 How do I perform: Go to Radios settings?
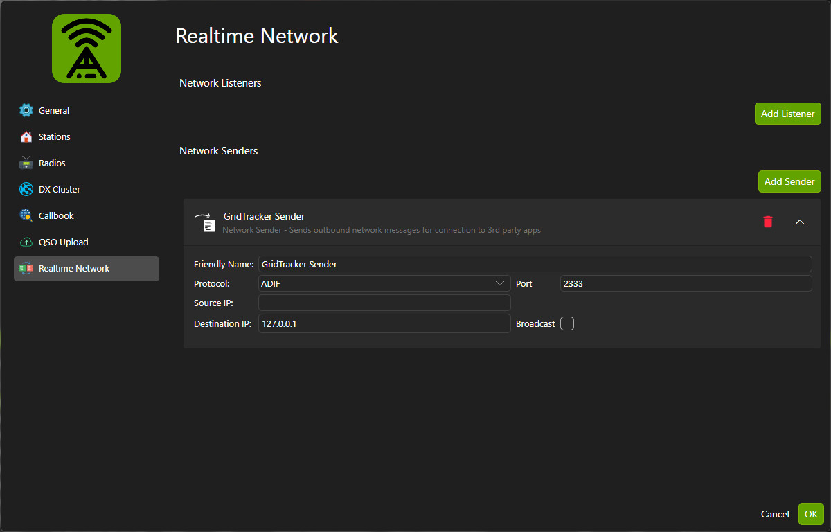pos(87,163)
